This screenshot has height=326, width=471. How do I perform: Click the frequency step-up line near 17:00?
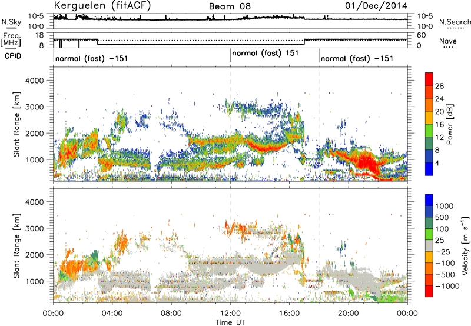tap(304, 42)
